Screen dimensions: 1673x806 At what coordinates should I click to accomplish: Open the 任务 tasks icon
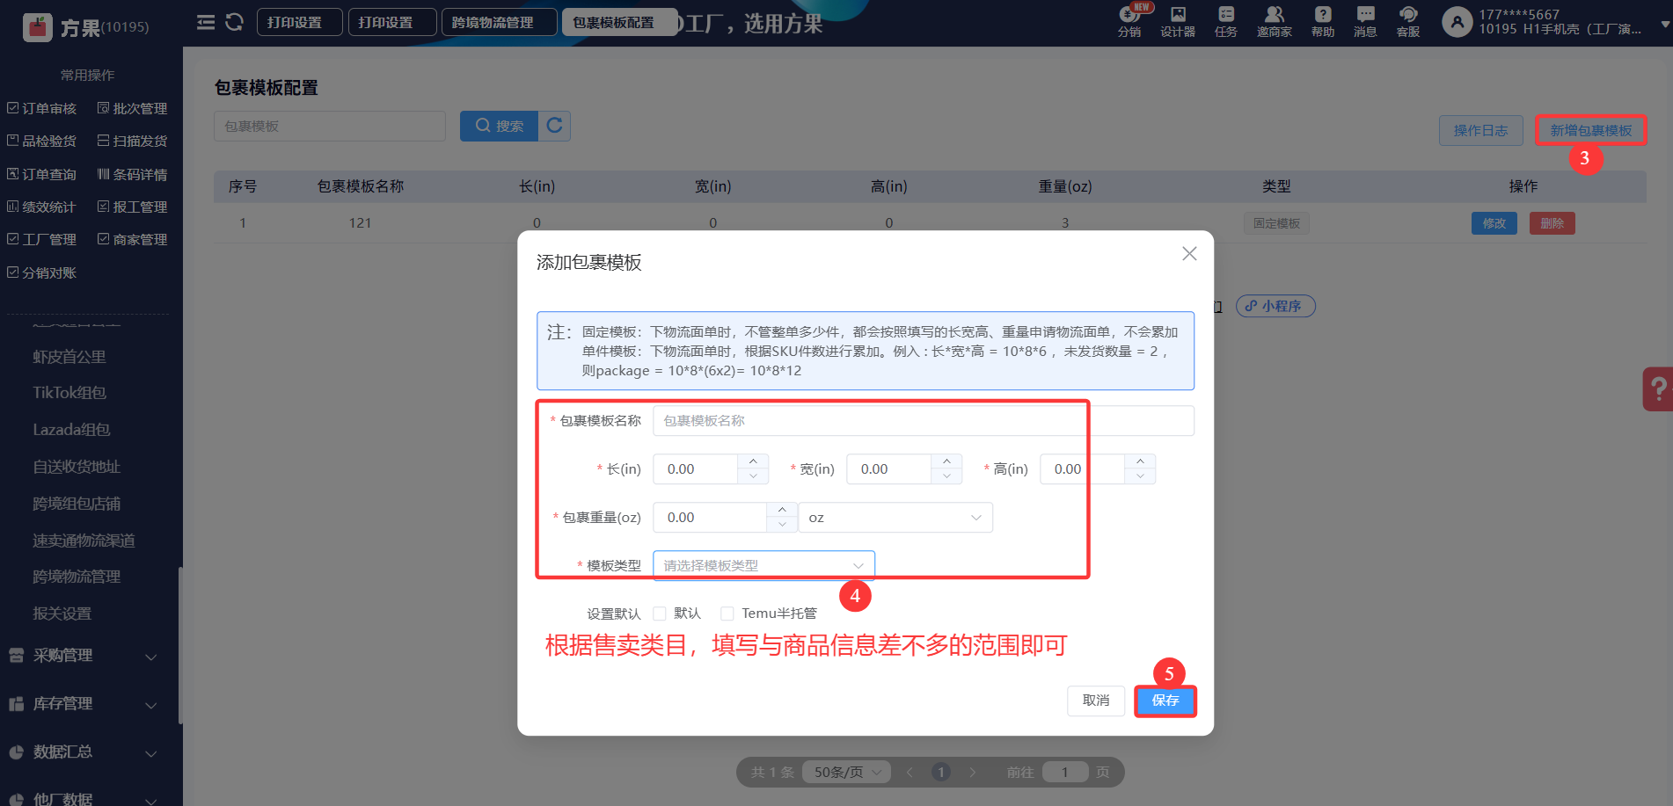tap(1226, 20)
